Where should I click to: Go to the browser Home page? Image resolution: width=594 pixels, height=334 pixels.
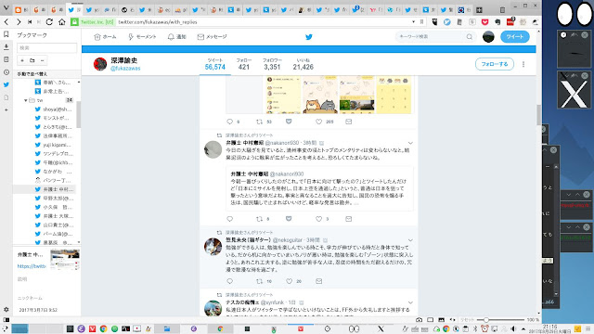pyautogui.click(x=62, y=22)
